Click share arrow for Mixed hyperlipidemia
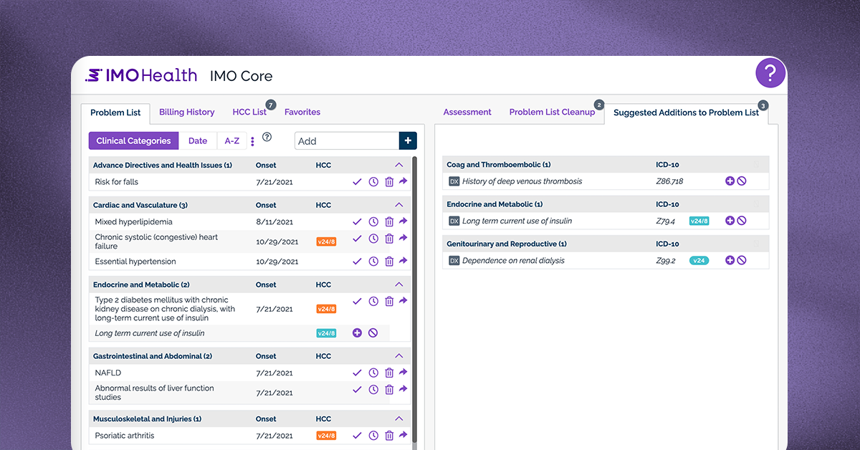The height and width of the screenshot is (450, 860). [x=403, y=221]
